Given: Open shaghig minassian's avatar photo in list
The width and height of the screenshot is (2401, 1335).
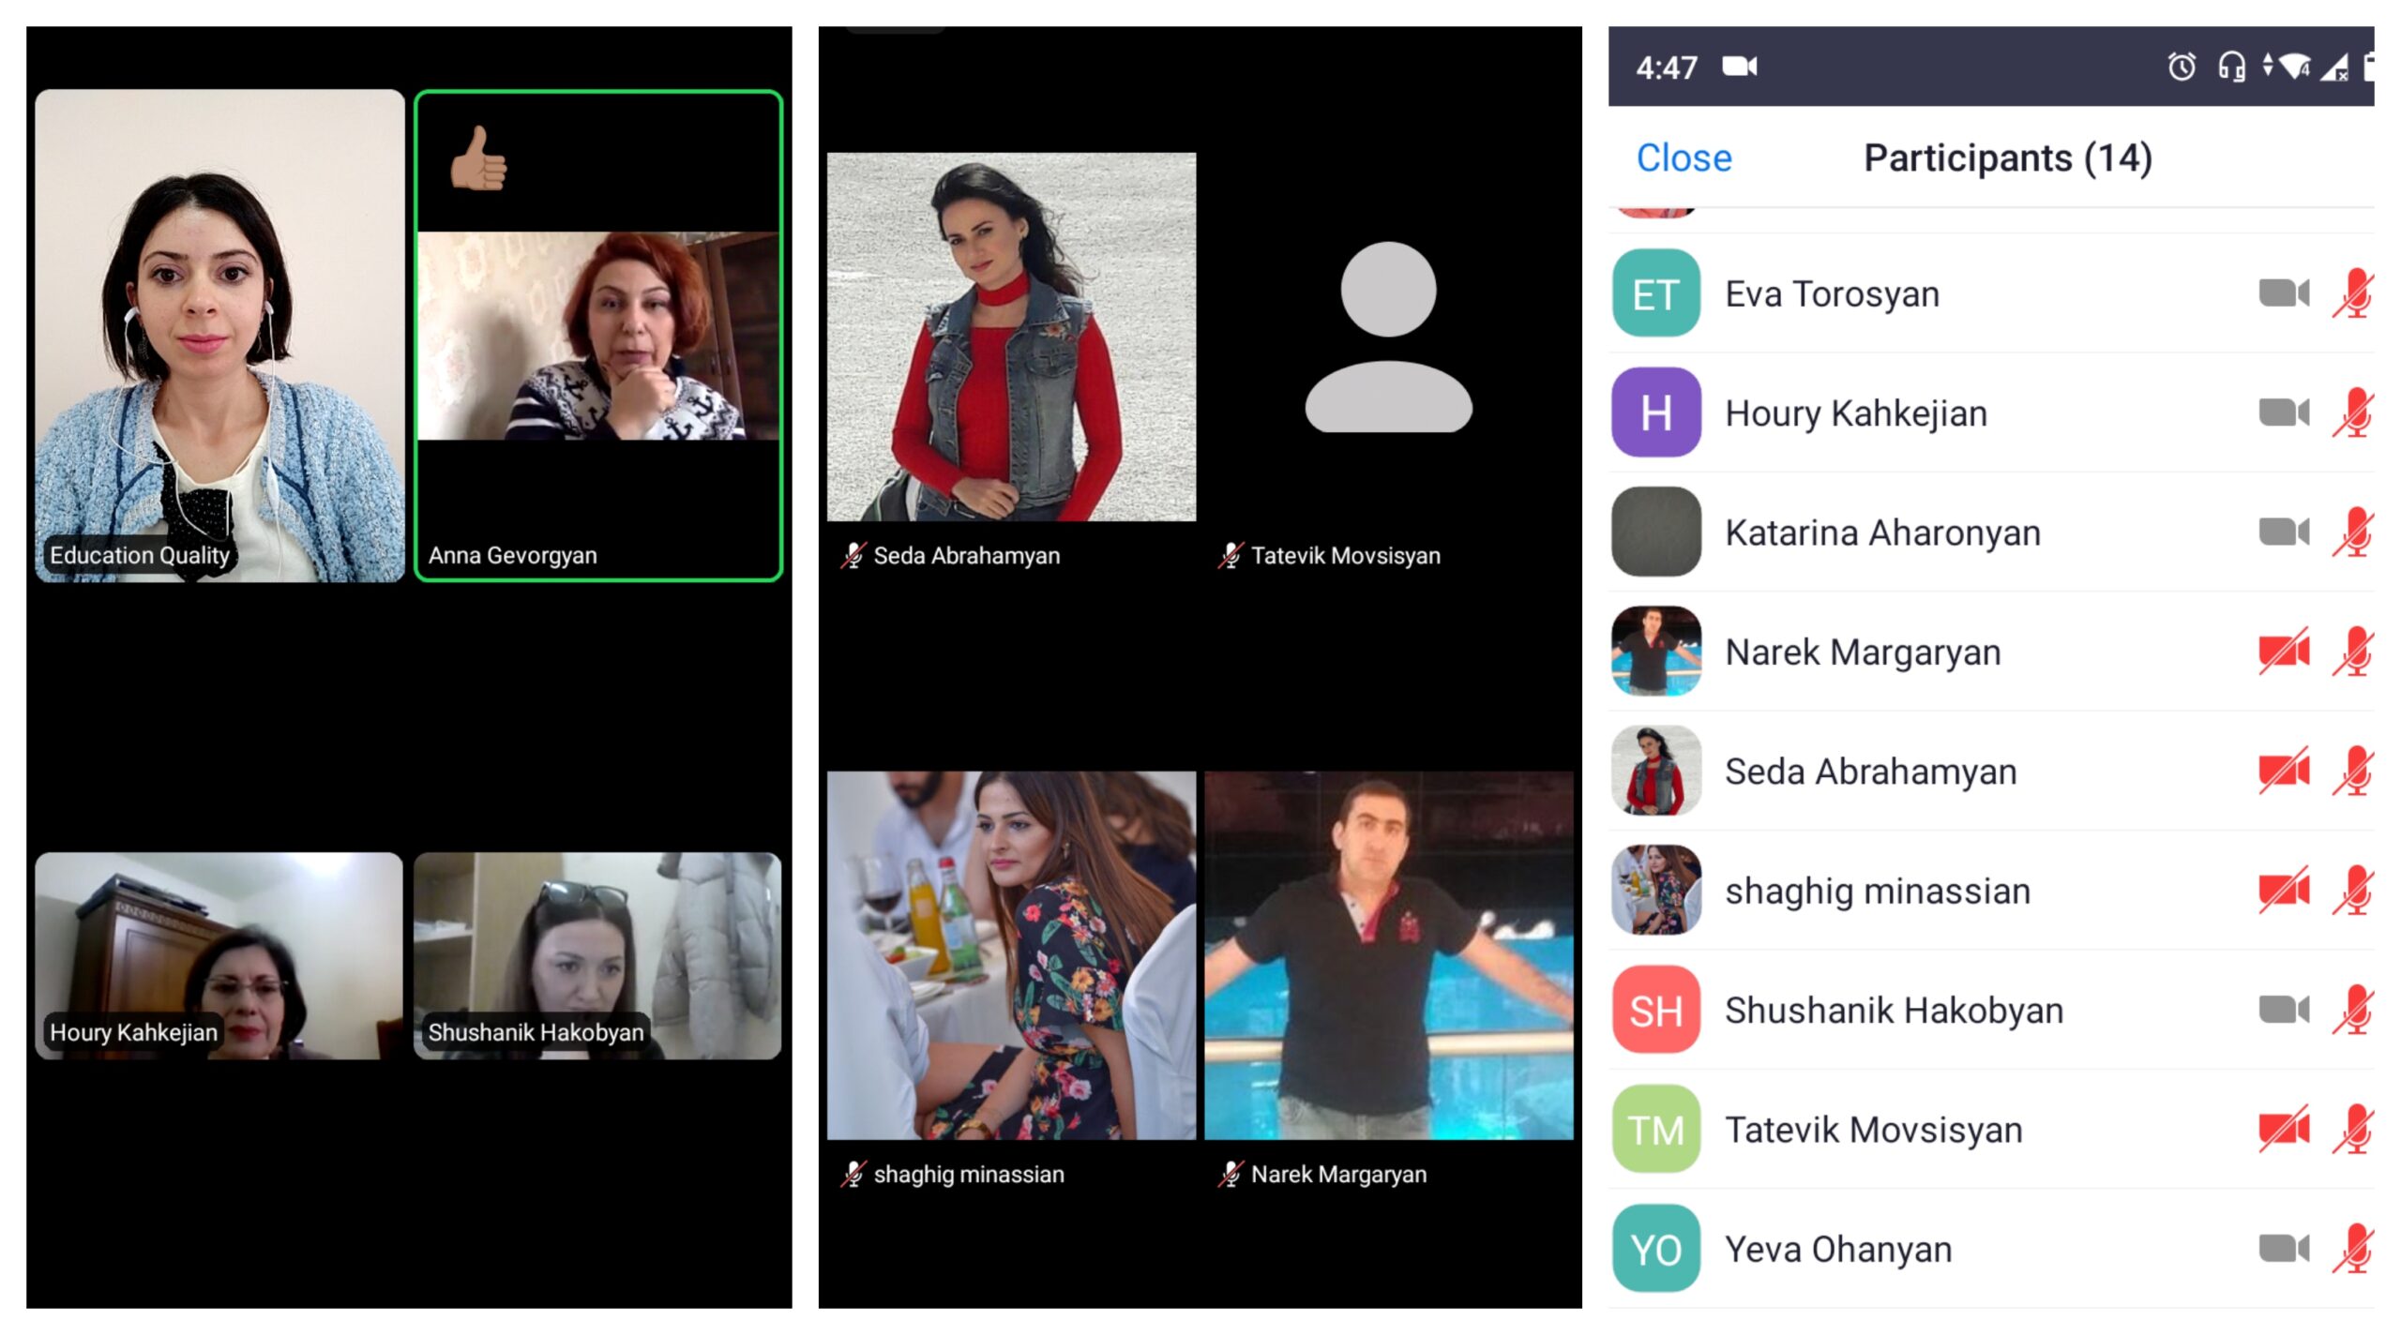Looking at the screenshot, I should click(x=1655, y=891).
